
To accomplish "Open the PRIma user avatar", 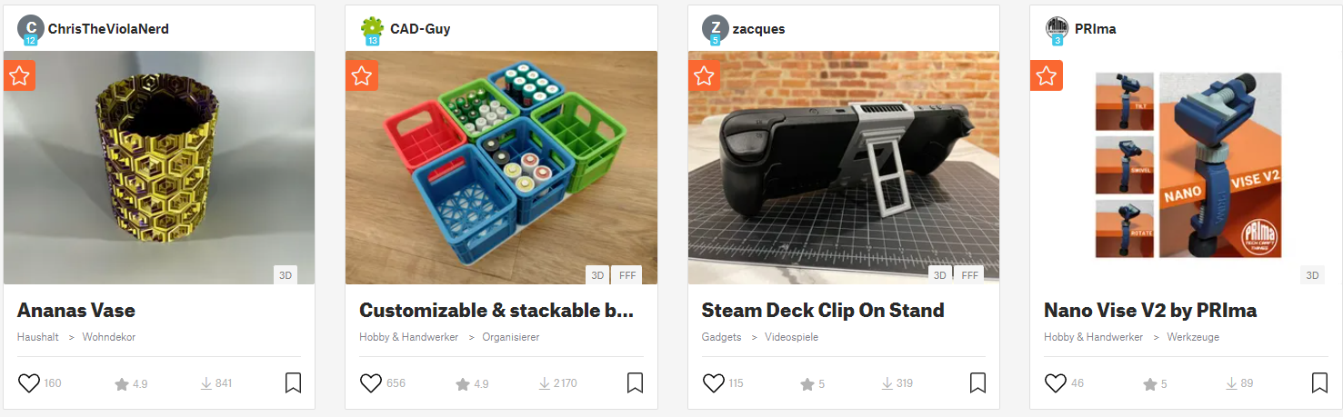I will coord(1057,29).
